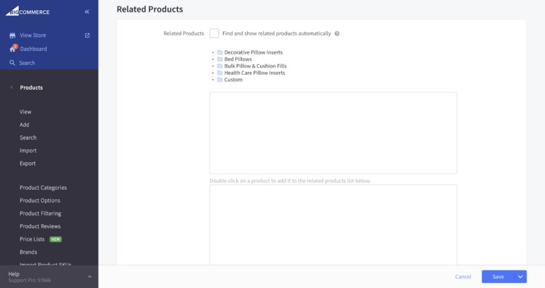Click Help label in sidebar footer

click(x=14, y=274)
